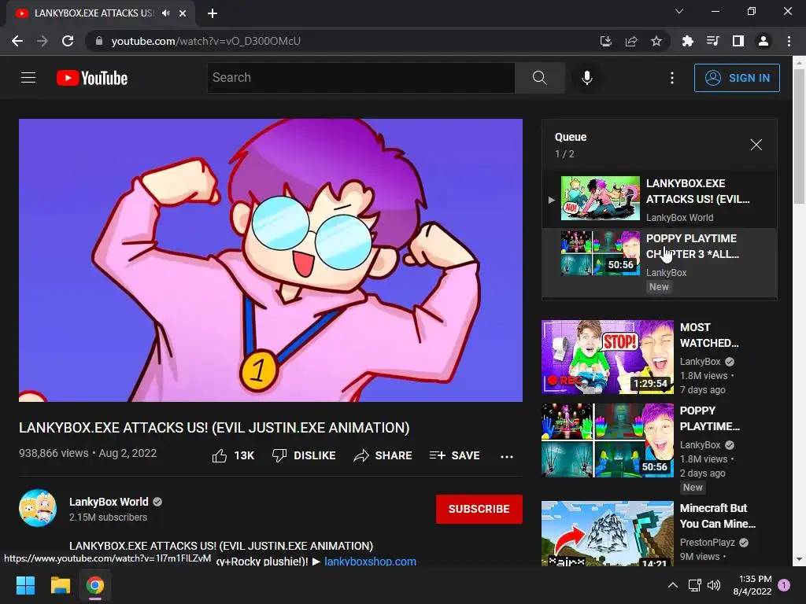806x604 pixels.
Task: Open network status tray icon
Action: pos(694,585)
